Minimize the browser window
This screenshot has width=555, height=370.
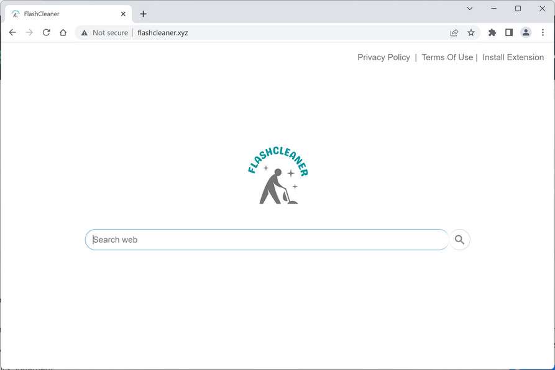(x=493, y=9)
